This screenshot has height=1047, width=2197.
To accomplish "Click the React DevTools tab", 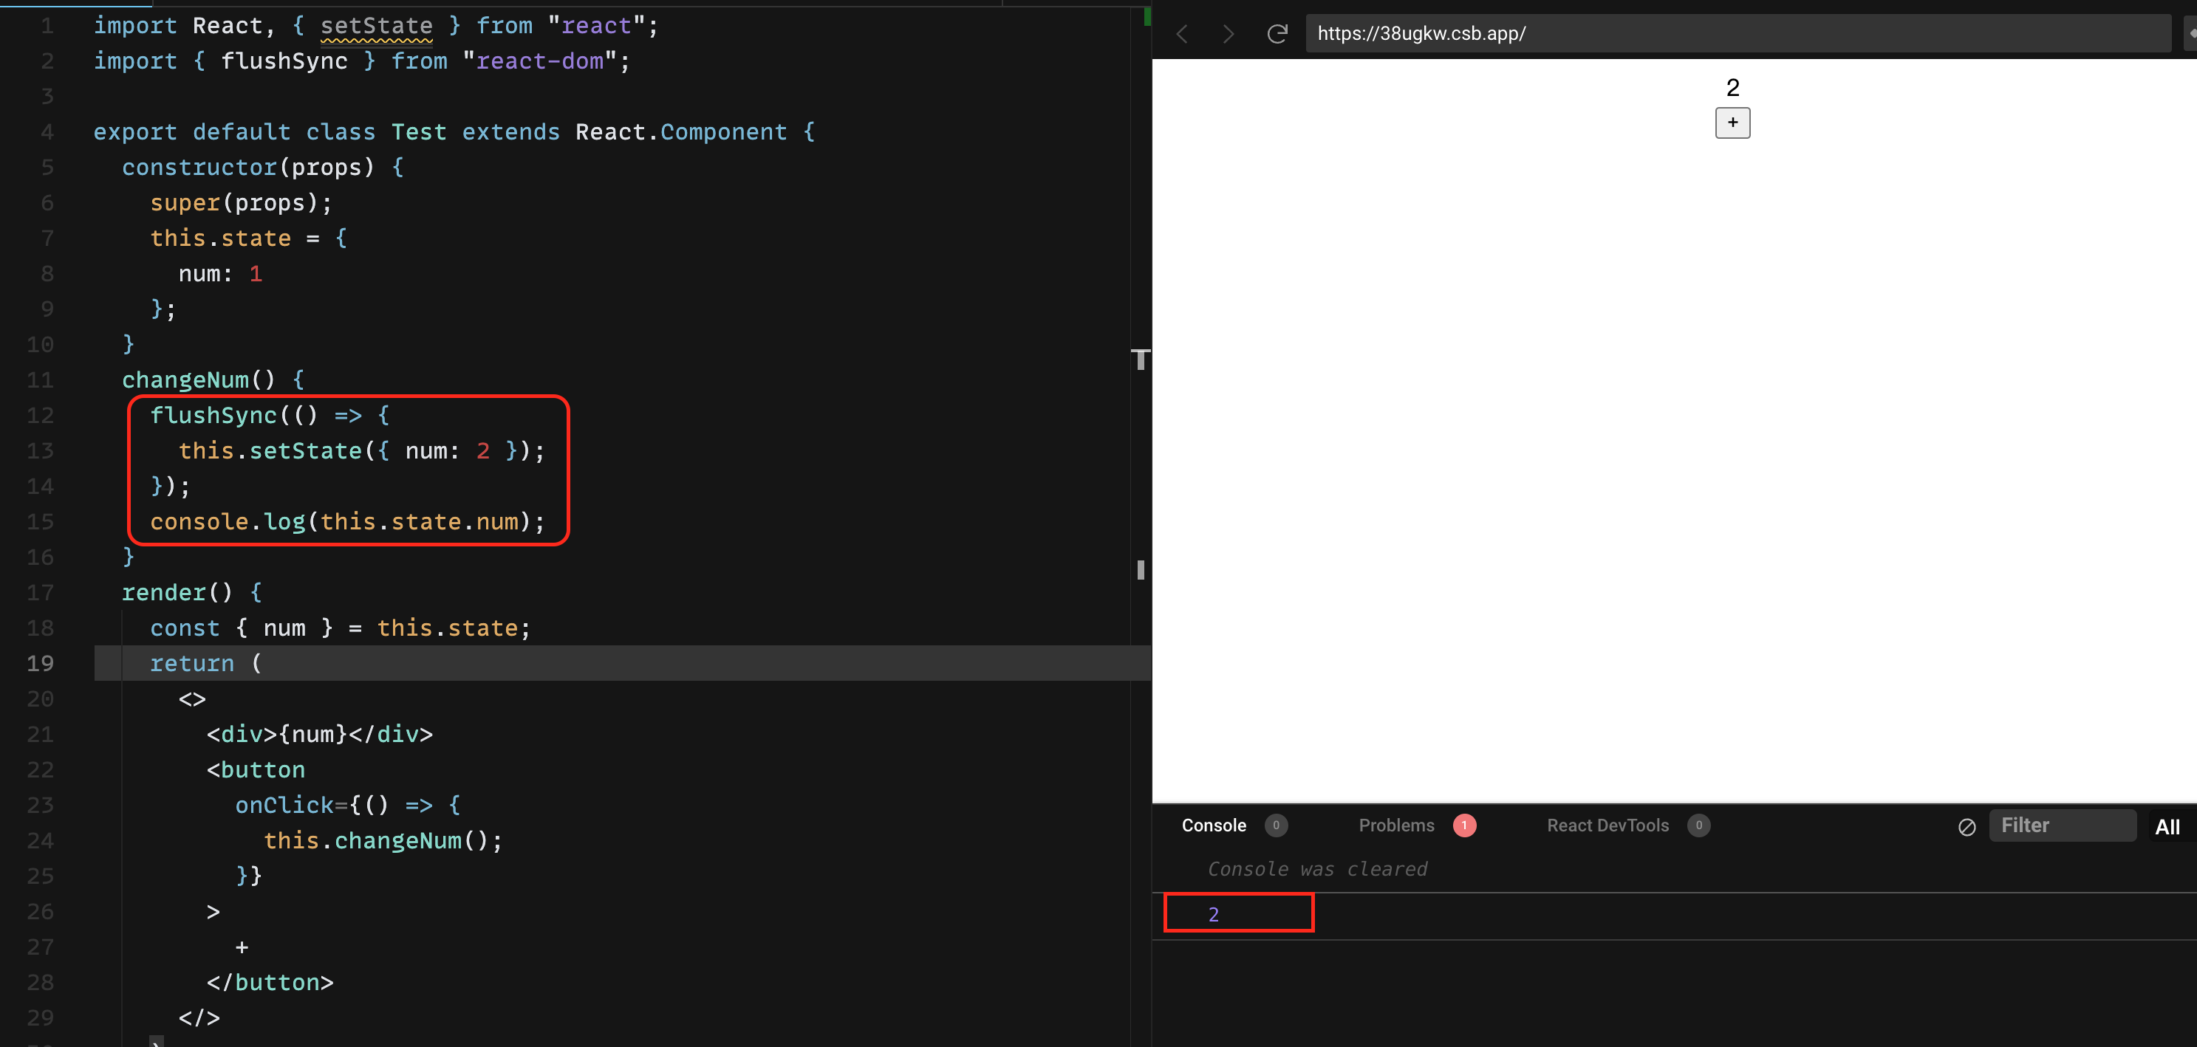I will 1606,825.
